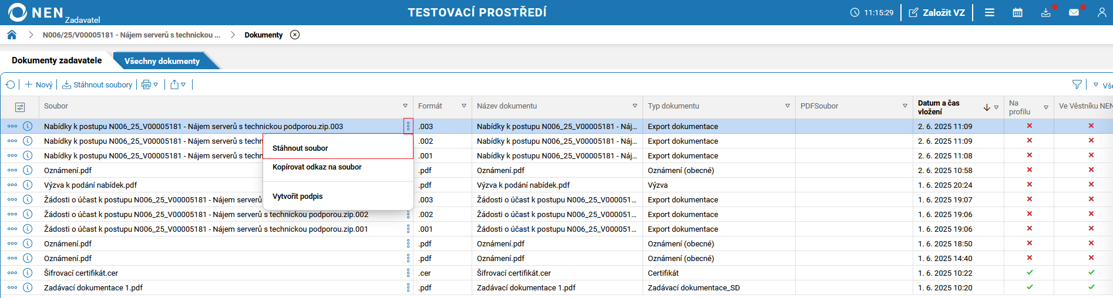
Task: Switch to Dokumenty zadavatele tab
Action: (x=57, y=60)
